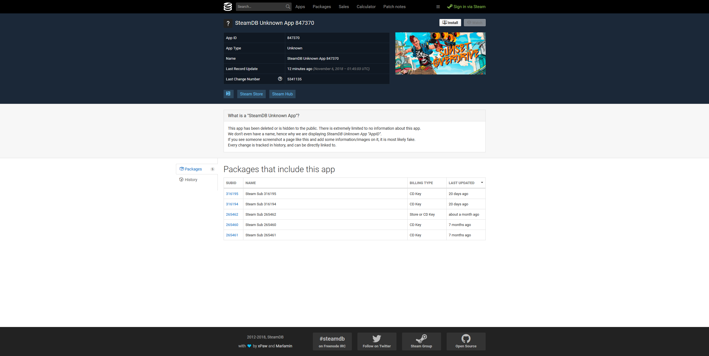Click the image icon button left of Steam Store
709x356 pixels.
(x=228, y=94)
